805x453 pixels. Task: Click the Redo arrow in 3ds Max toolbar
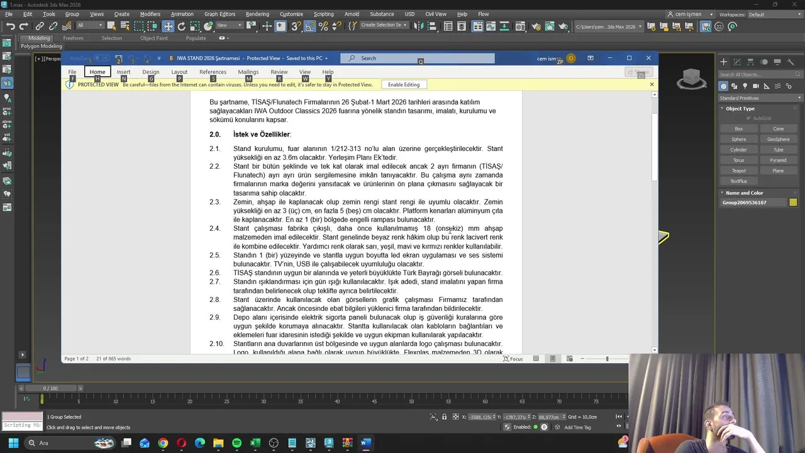23,26
